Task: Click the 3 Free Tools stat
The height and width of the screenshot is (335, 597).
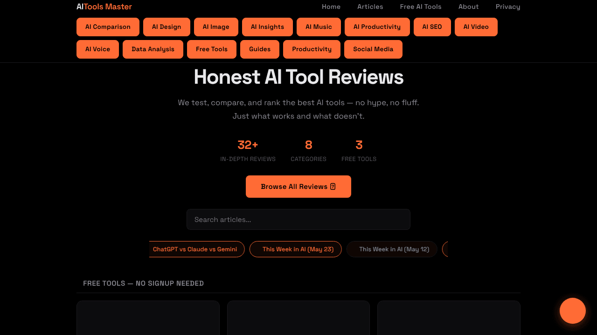Action: [x=359, y=151]
